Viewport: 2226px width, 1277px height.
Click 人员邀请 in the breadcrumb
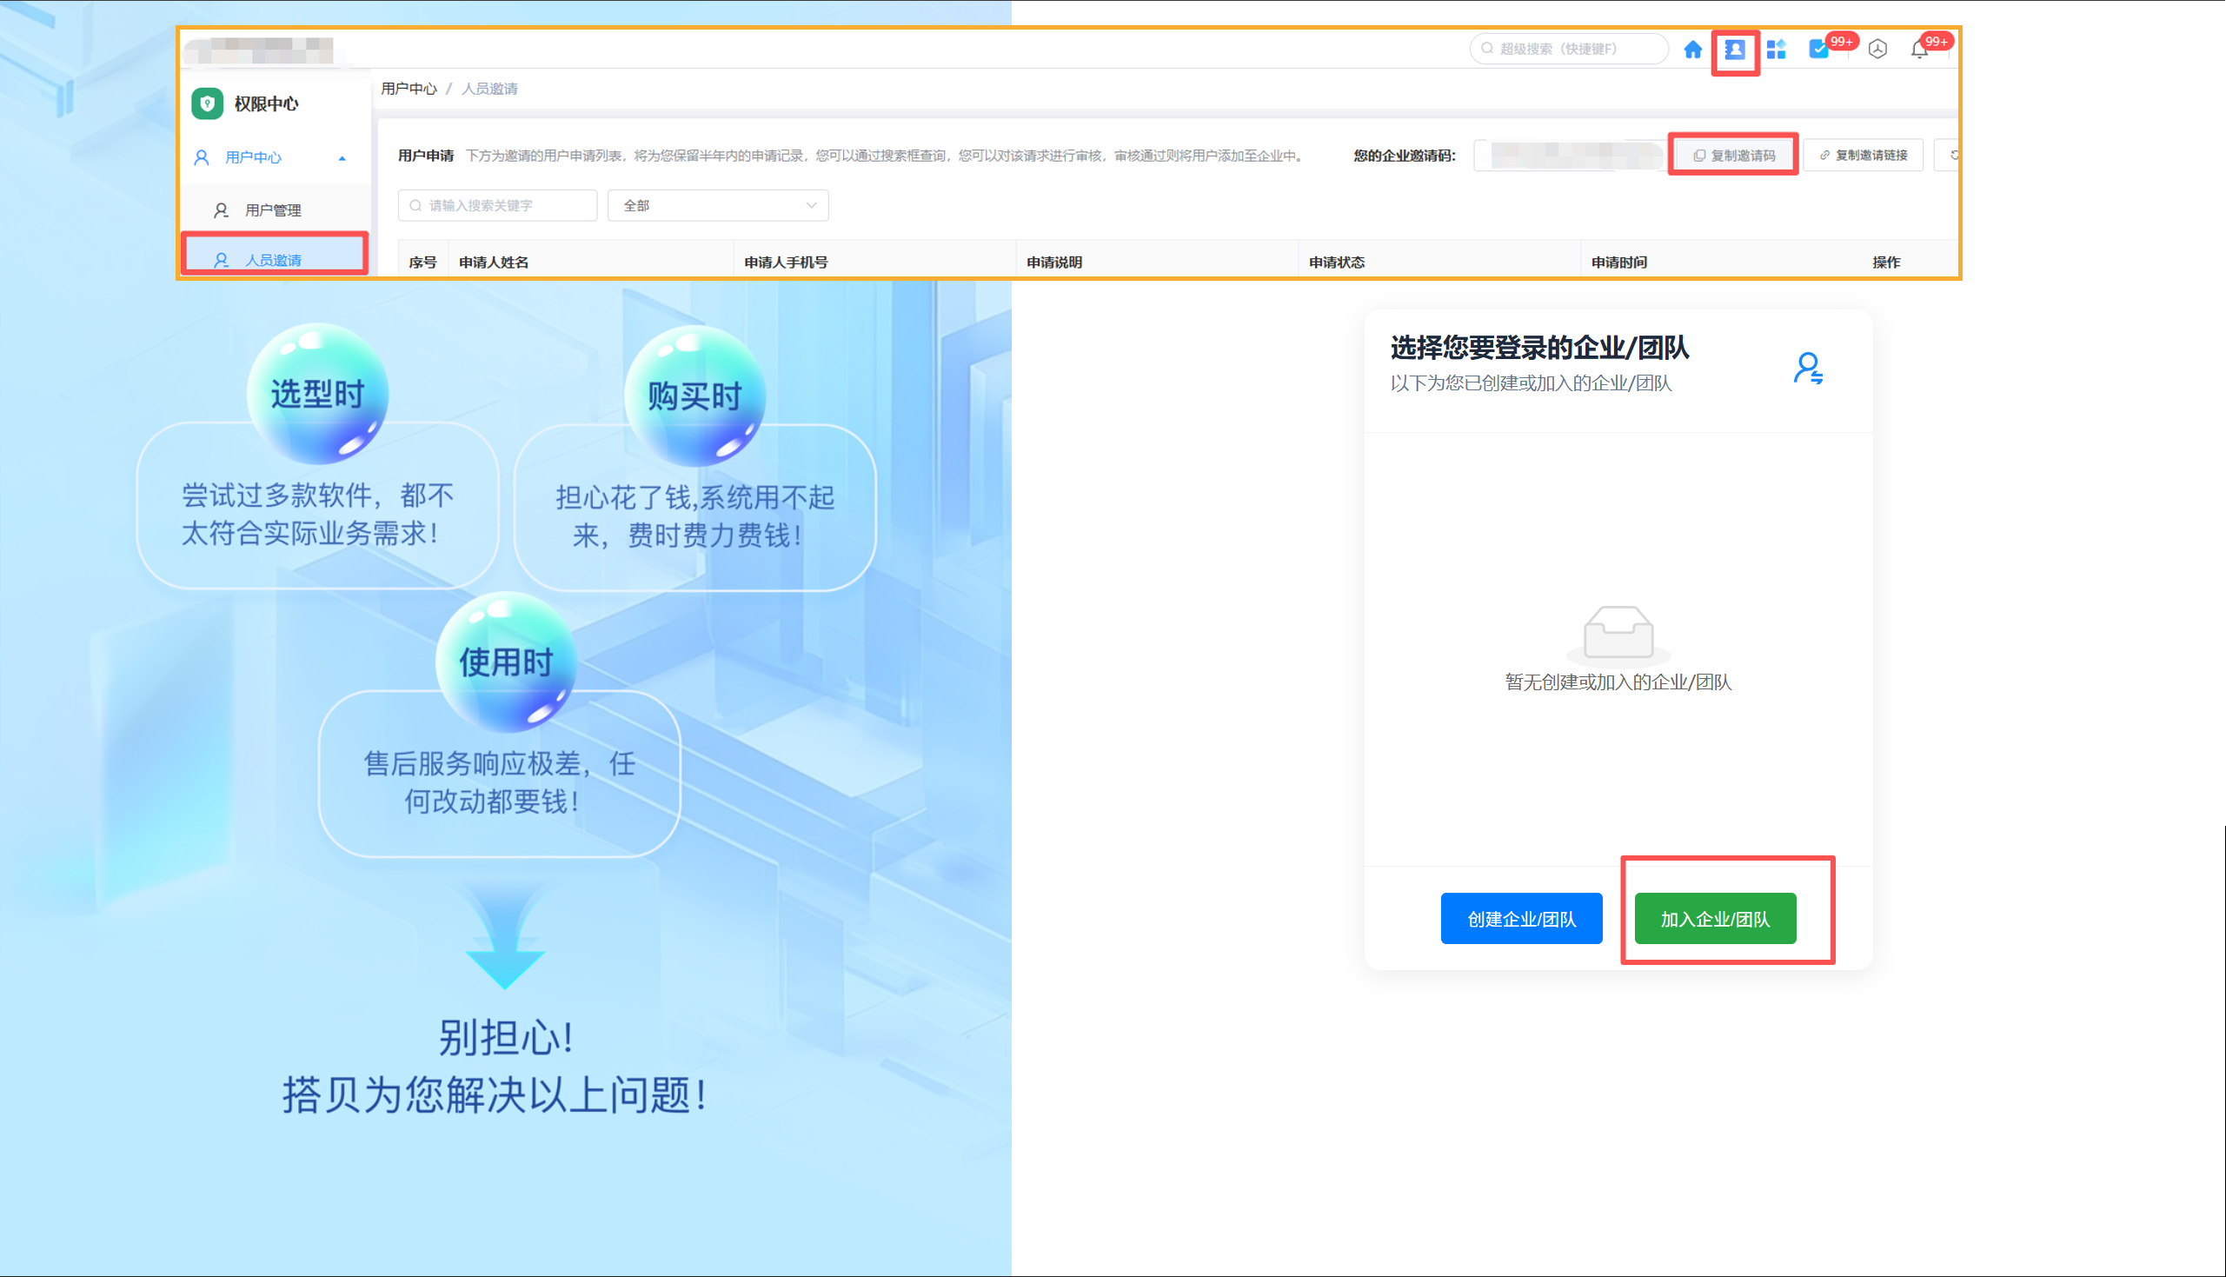(x=490, y=89)
